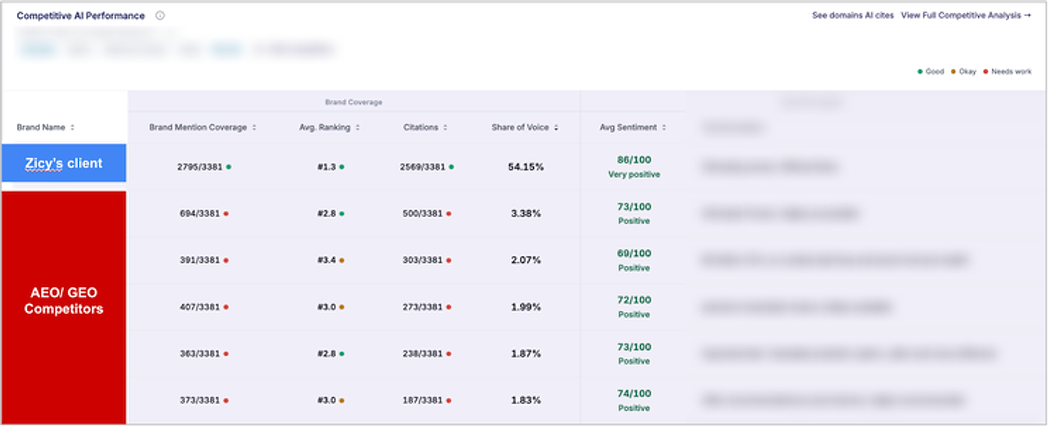Click the Brand Coverage group header
Screen dimensions: 1048x426
(354, 103)
